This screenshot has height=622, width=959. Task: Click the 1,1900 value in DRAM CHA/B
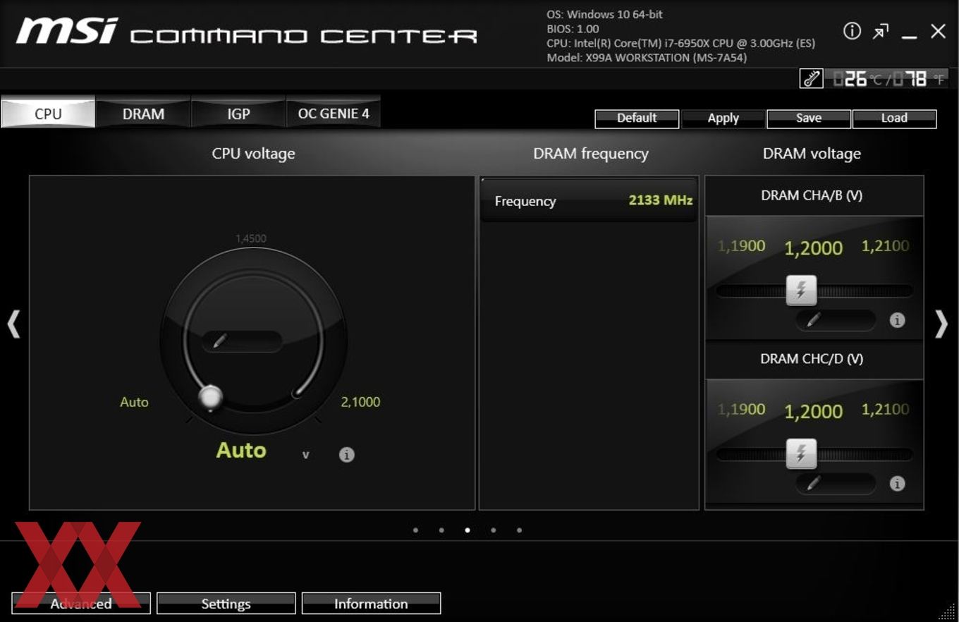tap(741, 246)
